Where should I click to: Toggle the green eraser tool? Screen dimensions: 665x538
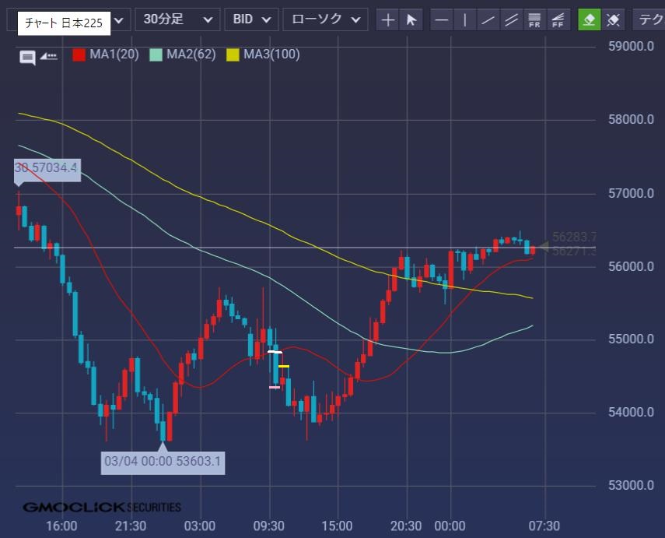pos(590,19)
